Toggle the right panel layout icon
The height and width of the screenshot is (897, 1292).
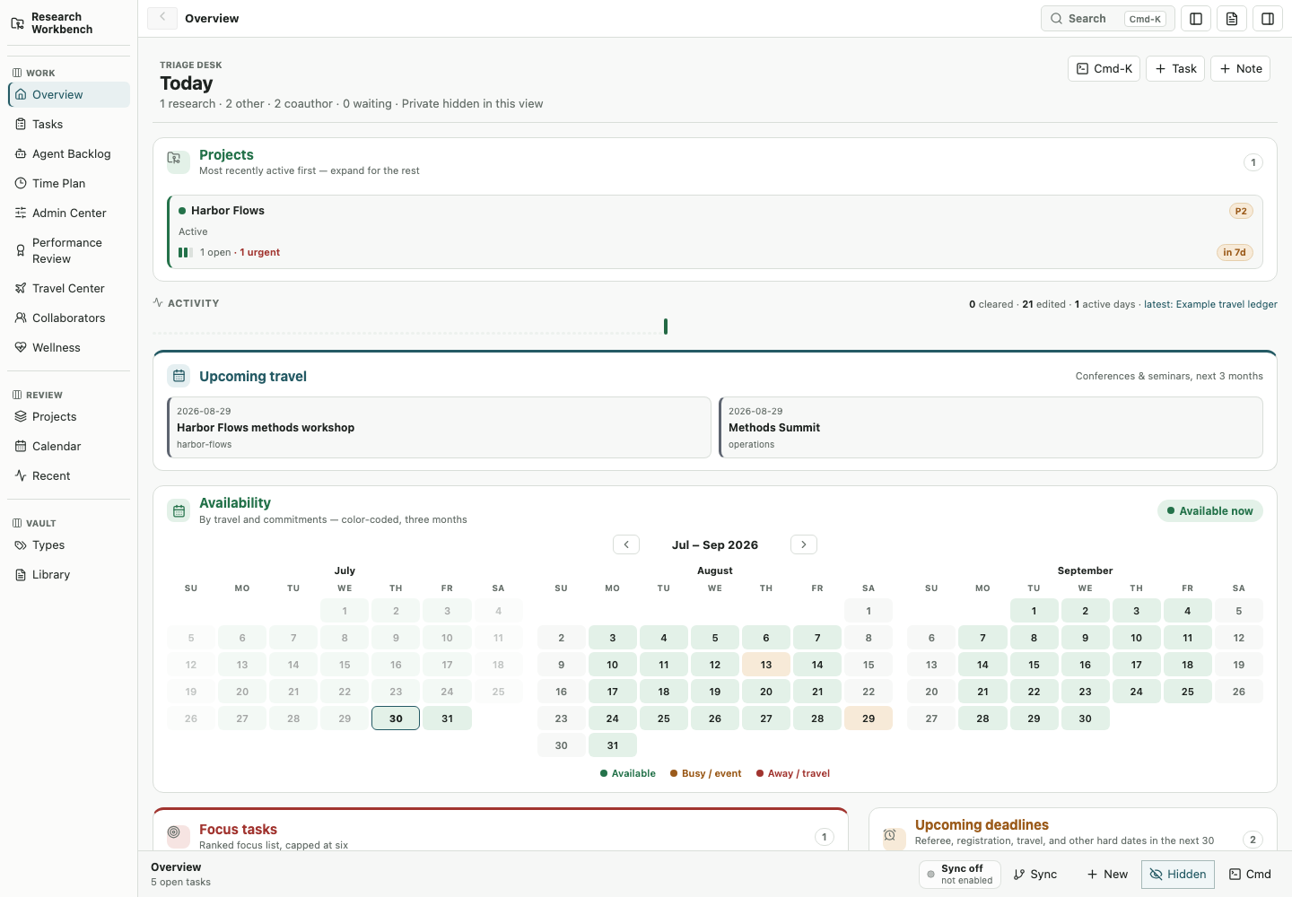click(1268, 19)
